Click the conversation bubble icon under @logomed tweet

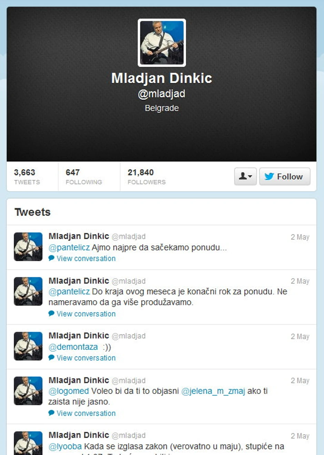click(51, 413)
